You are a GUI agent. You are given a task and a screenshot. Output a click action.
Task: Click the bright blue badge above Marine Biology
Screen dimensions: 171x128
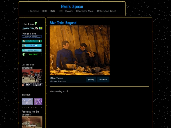point(32,46)
